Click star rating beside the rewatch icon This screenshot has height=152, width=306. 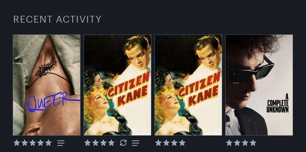[99, 143]
